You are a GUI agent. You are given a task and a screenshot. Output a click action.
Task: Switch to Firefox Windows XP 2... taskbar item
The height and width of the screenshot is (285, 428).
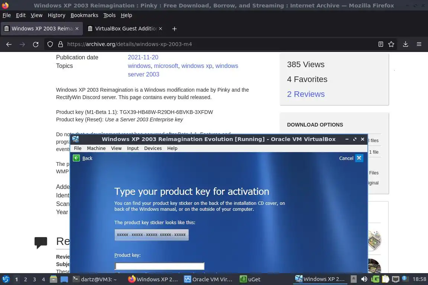coord(153,279)
